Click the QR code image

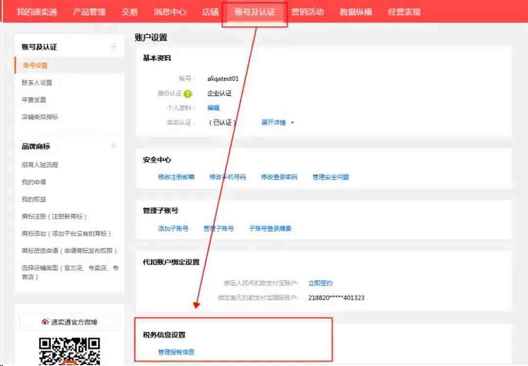click(x=69, y=351)
